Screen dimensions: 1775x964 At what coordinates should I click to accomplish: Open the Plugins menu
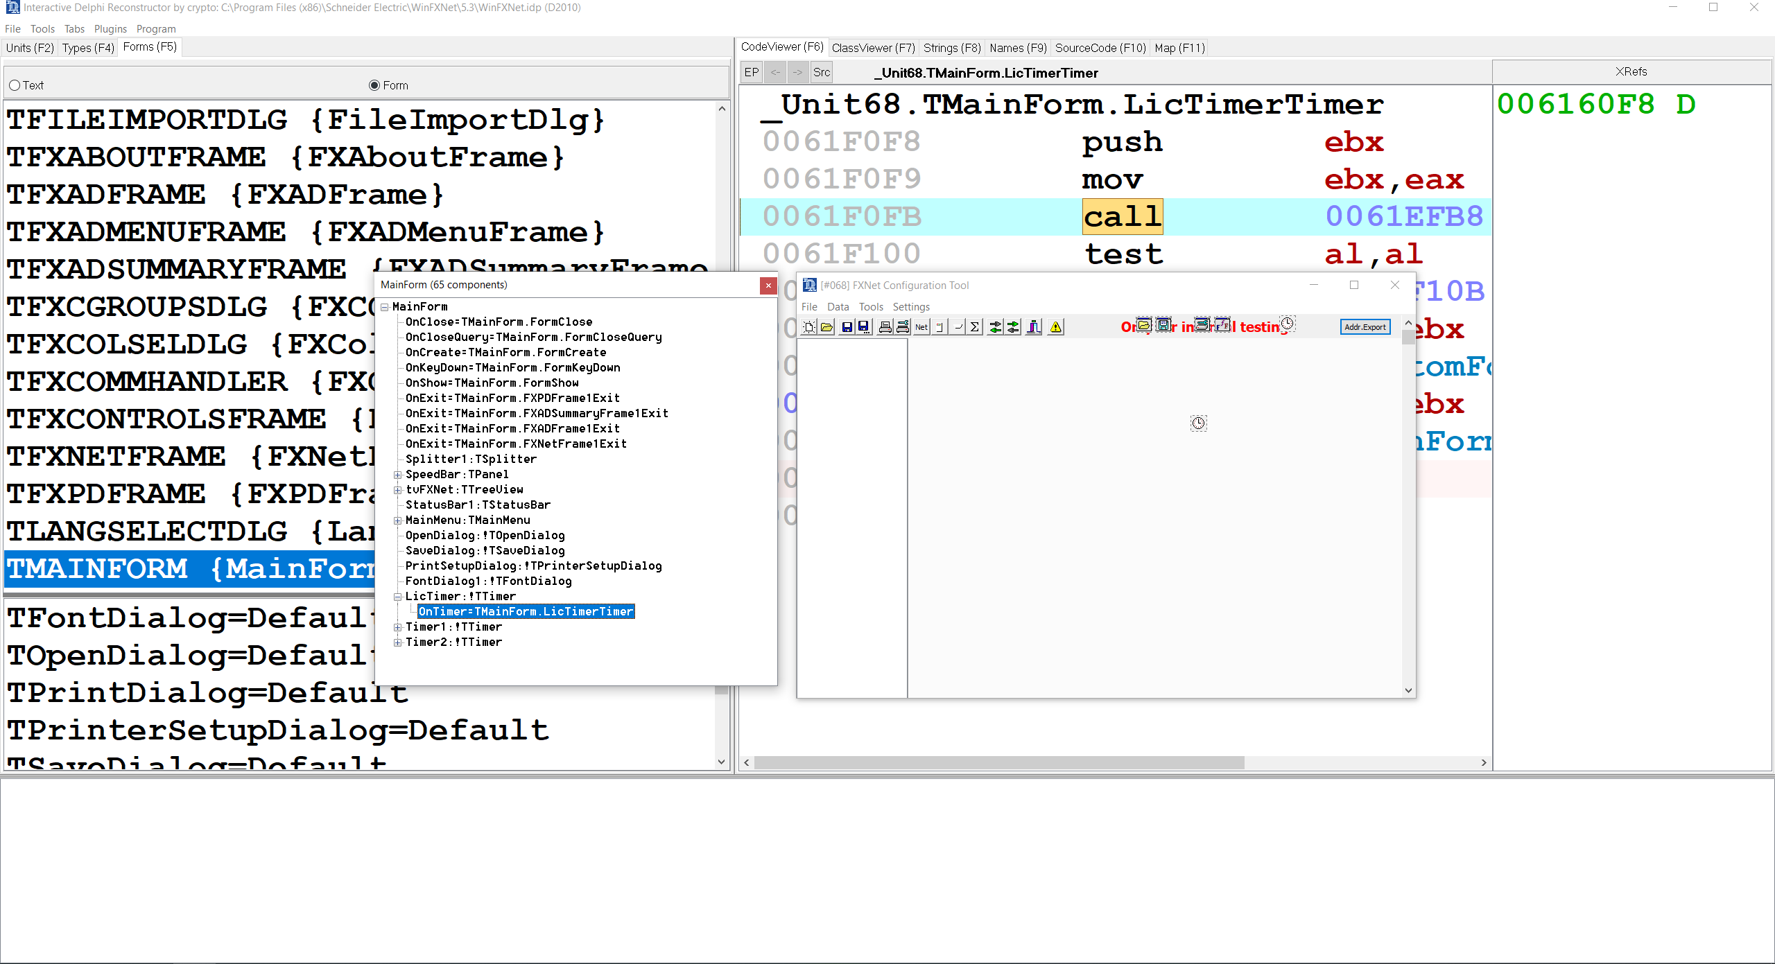pyautogui.click(x=110, y=29)
